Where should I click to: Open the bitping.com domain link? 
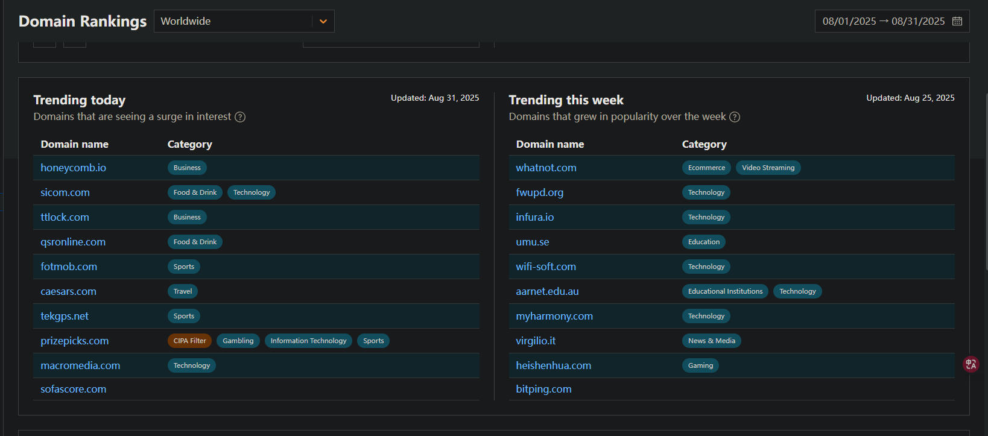(x=543, y=389)
